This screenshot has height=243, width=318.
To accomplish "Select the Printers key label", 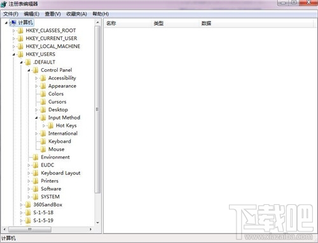I will click(50, 181).
